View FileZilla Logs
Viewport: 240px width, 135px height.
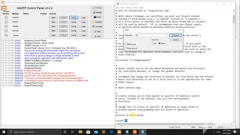tap(84, 27)
